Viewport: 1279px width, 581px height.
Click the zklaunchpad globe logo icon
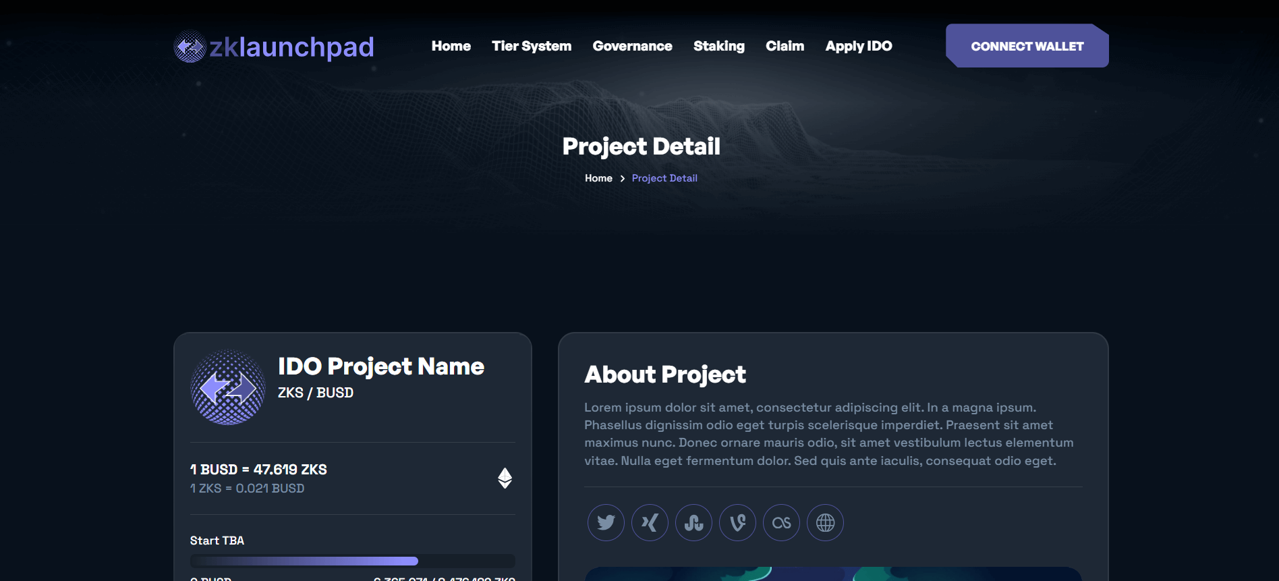190,47
